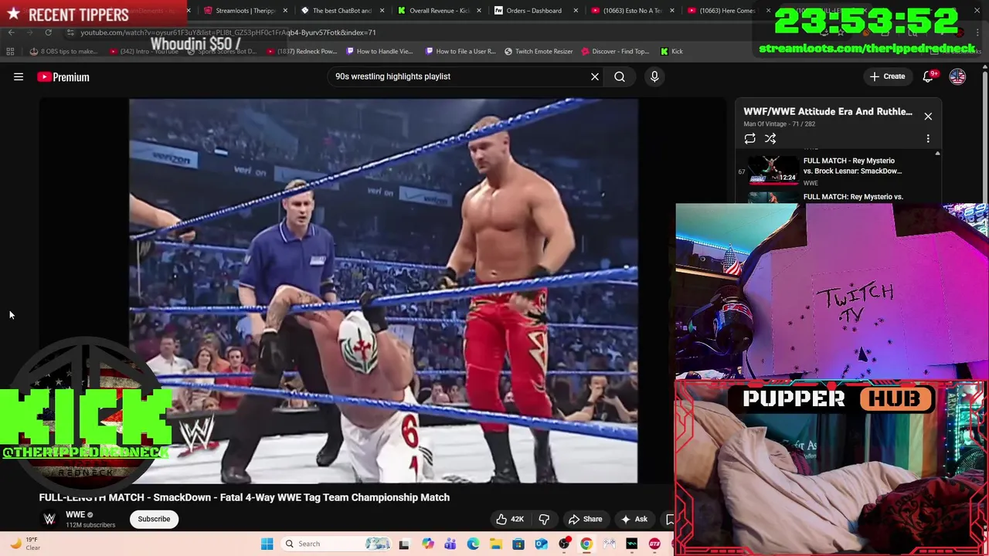Open OBS Studio taskbar icon
The height and width of the screenshot is (556, 989).
564,544
